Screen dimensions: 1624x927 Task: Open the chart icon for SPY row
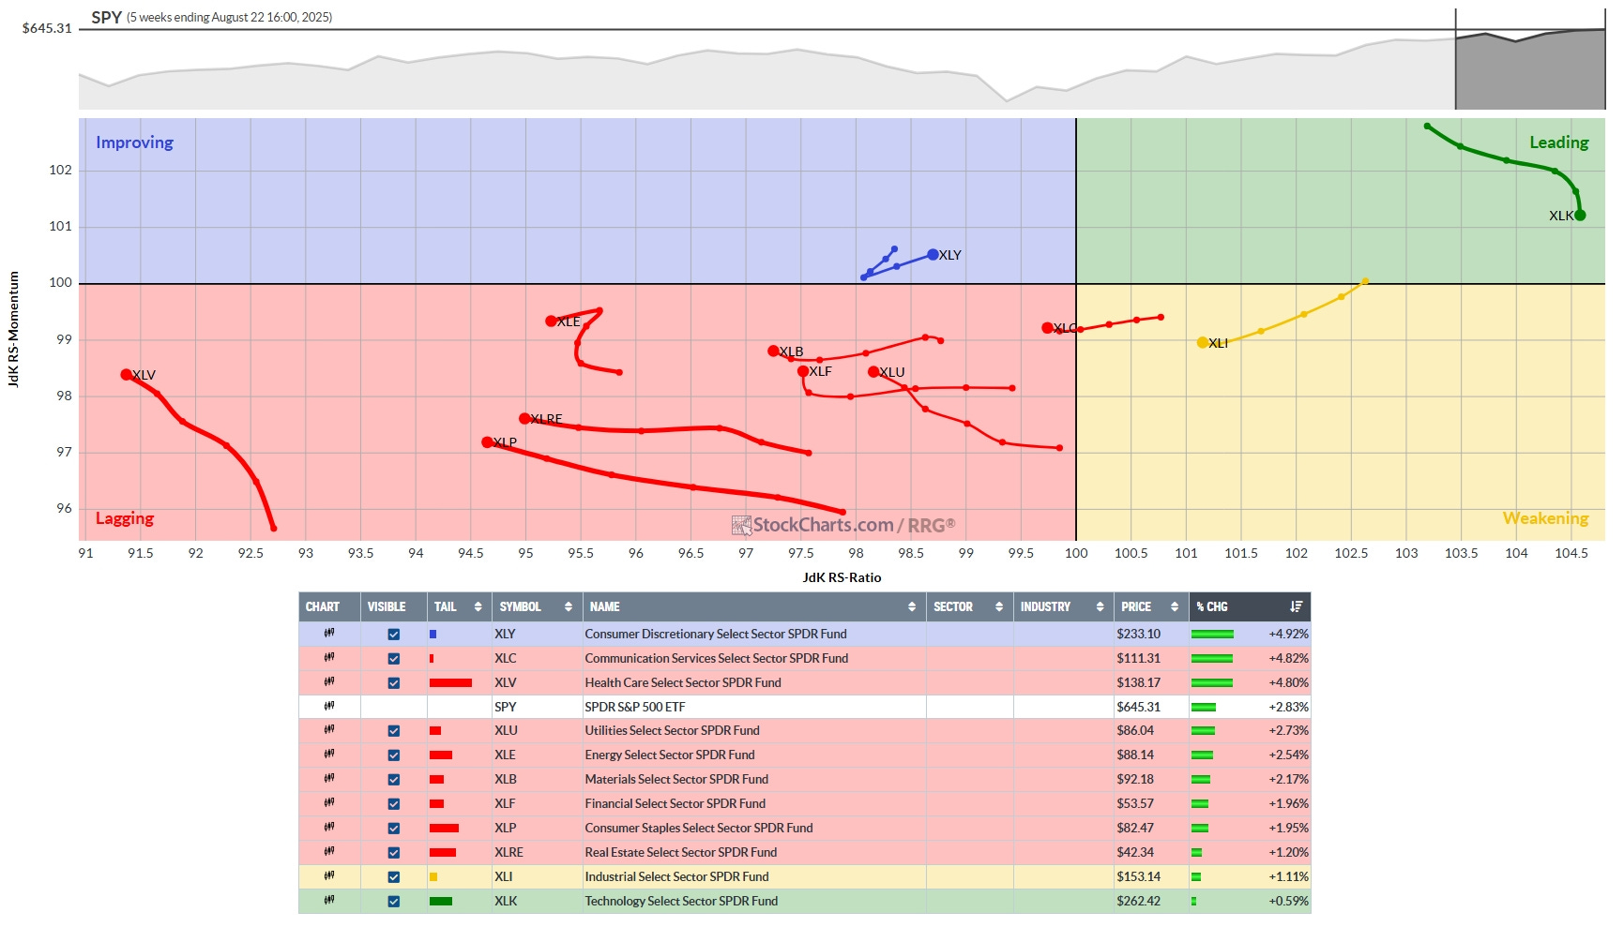click(329, 707)
